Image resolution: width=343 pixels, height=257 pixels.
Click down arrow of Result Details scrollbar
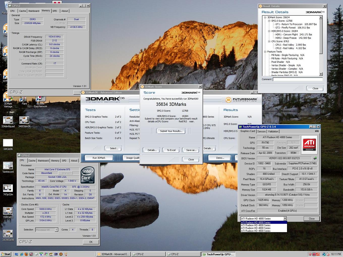tap(321, 74)
